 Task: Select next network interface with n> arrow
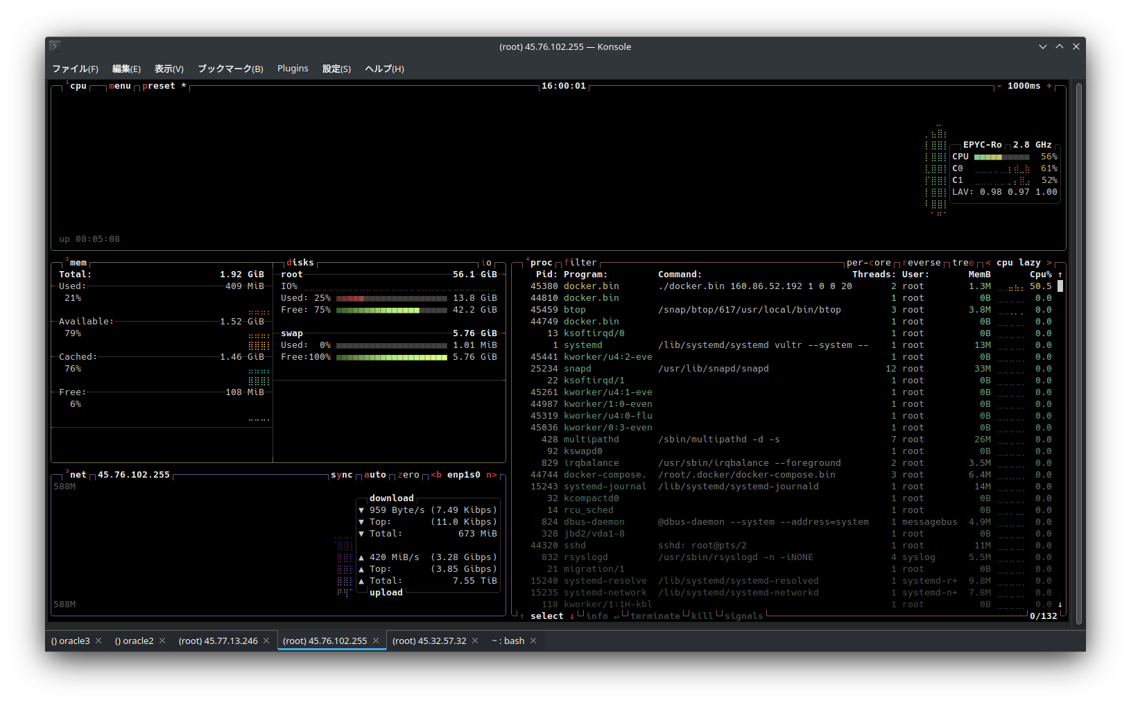pyautogui.click(x=491, y=475)
